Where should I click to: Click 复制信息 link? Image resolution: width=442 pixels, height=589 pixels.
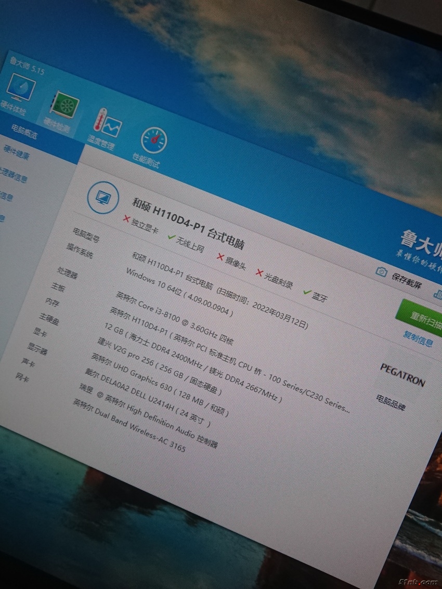(418, 338)
